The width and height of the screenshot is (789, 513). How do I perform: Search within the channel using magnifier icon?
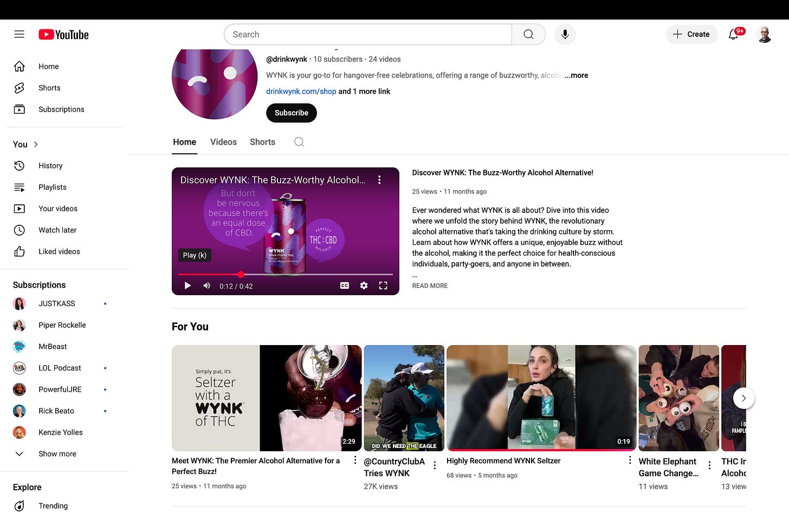pos(299,142)
